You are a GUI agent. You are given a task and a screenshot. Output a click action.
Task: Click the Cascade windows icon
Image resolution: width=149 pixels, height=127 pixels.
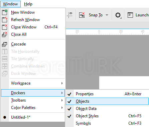coord(5,44)
